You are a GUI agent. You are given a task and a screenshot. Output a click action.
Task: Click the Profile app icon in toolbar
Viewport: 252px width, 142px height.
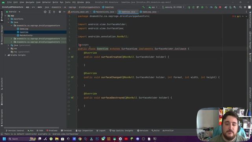point(211,7)
